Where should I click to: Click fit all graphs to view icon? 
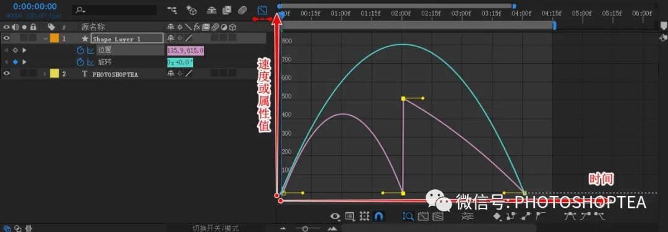(x=437, y=217)
